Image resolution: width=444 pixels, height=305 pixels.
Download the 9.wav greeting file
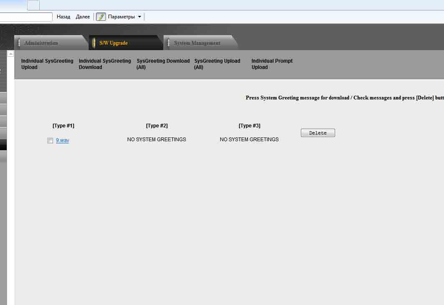click(x=63, y=140)
